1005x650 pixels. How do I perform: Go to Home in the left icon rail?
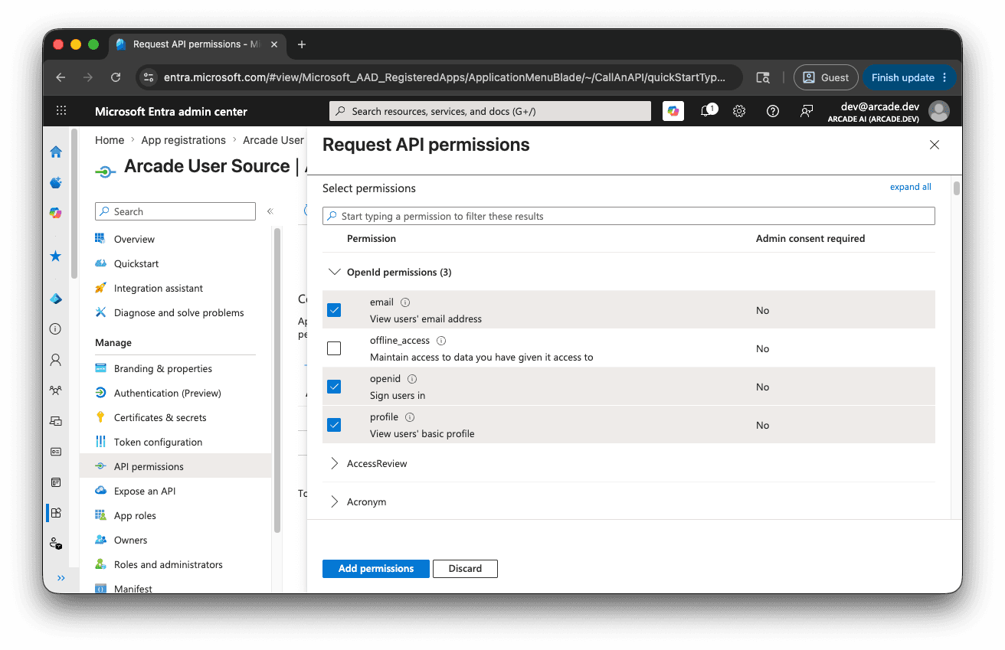56,152
